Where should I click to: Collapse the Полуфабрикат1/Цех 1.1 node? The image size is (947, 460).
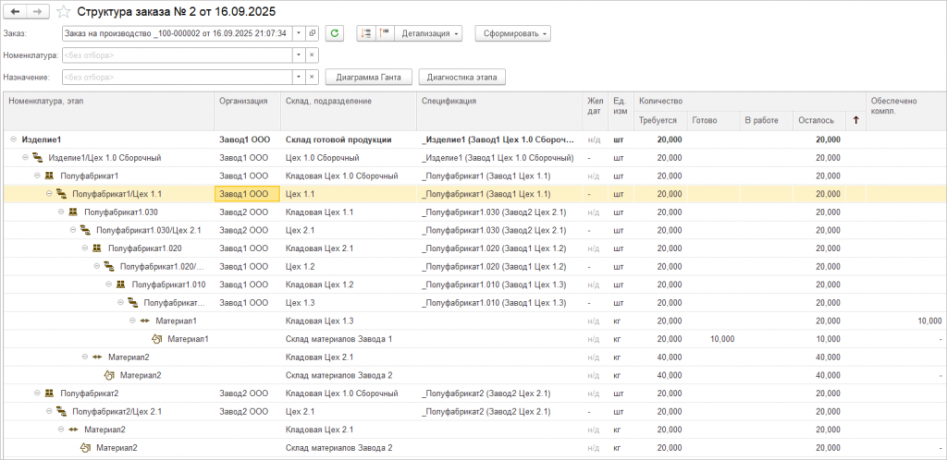(x=50, y=194)
